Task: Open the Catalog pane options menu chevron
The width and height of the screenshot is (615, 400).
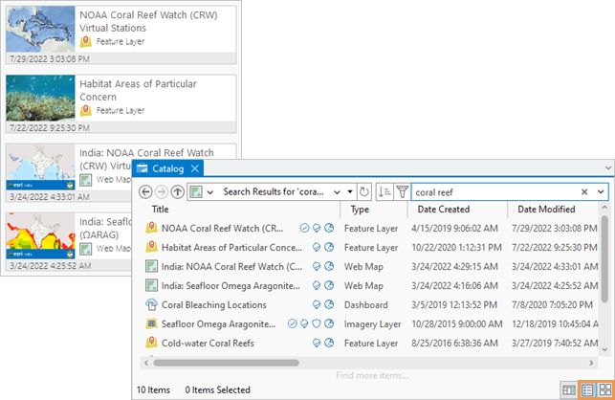Action: click(607, 168)
